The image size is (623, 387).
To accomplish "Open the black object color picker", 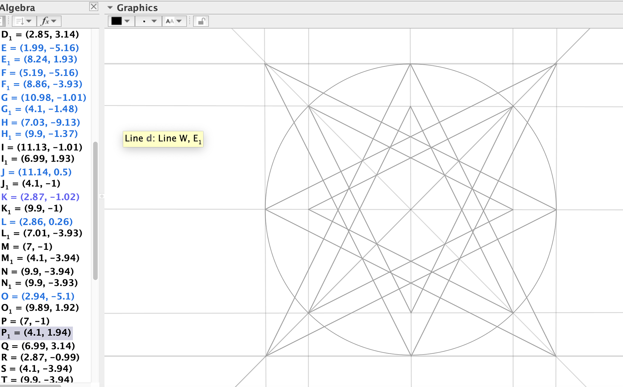I will tap(121, 21).
